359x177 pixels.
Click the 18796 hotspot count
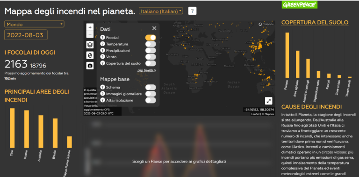(x=38, y=66)
